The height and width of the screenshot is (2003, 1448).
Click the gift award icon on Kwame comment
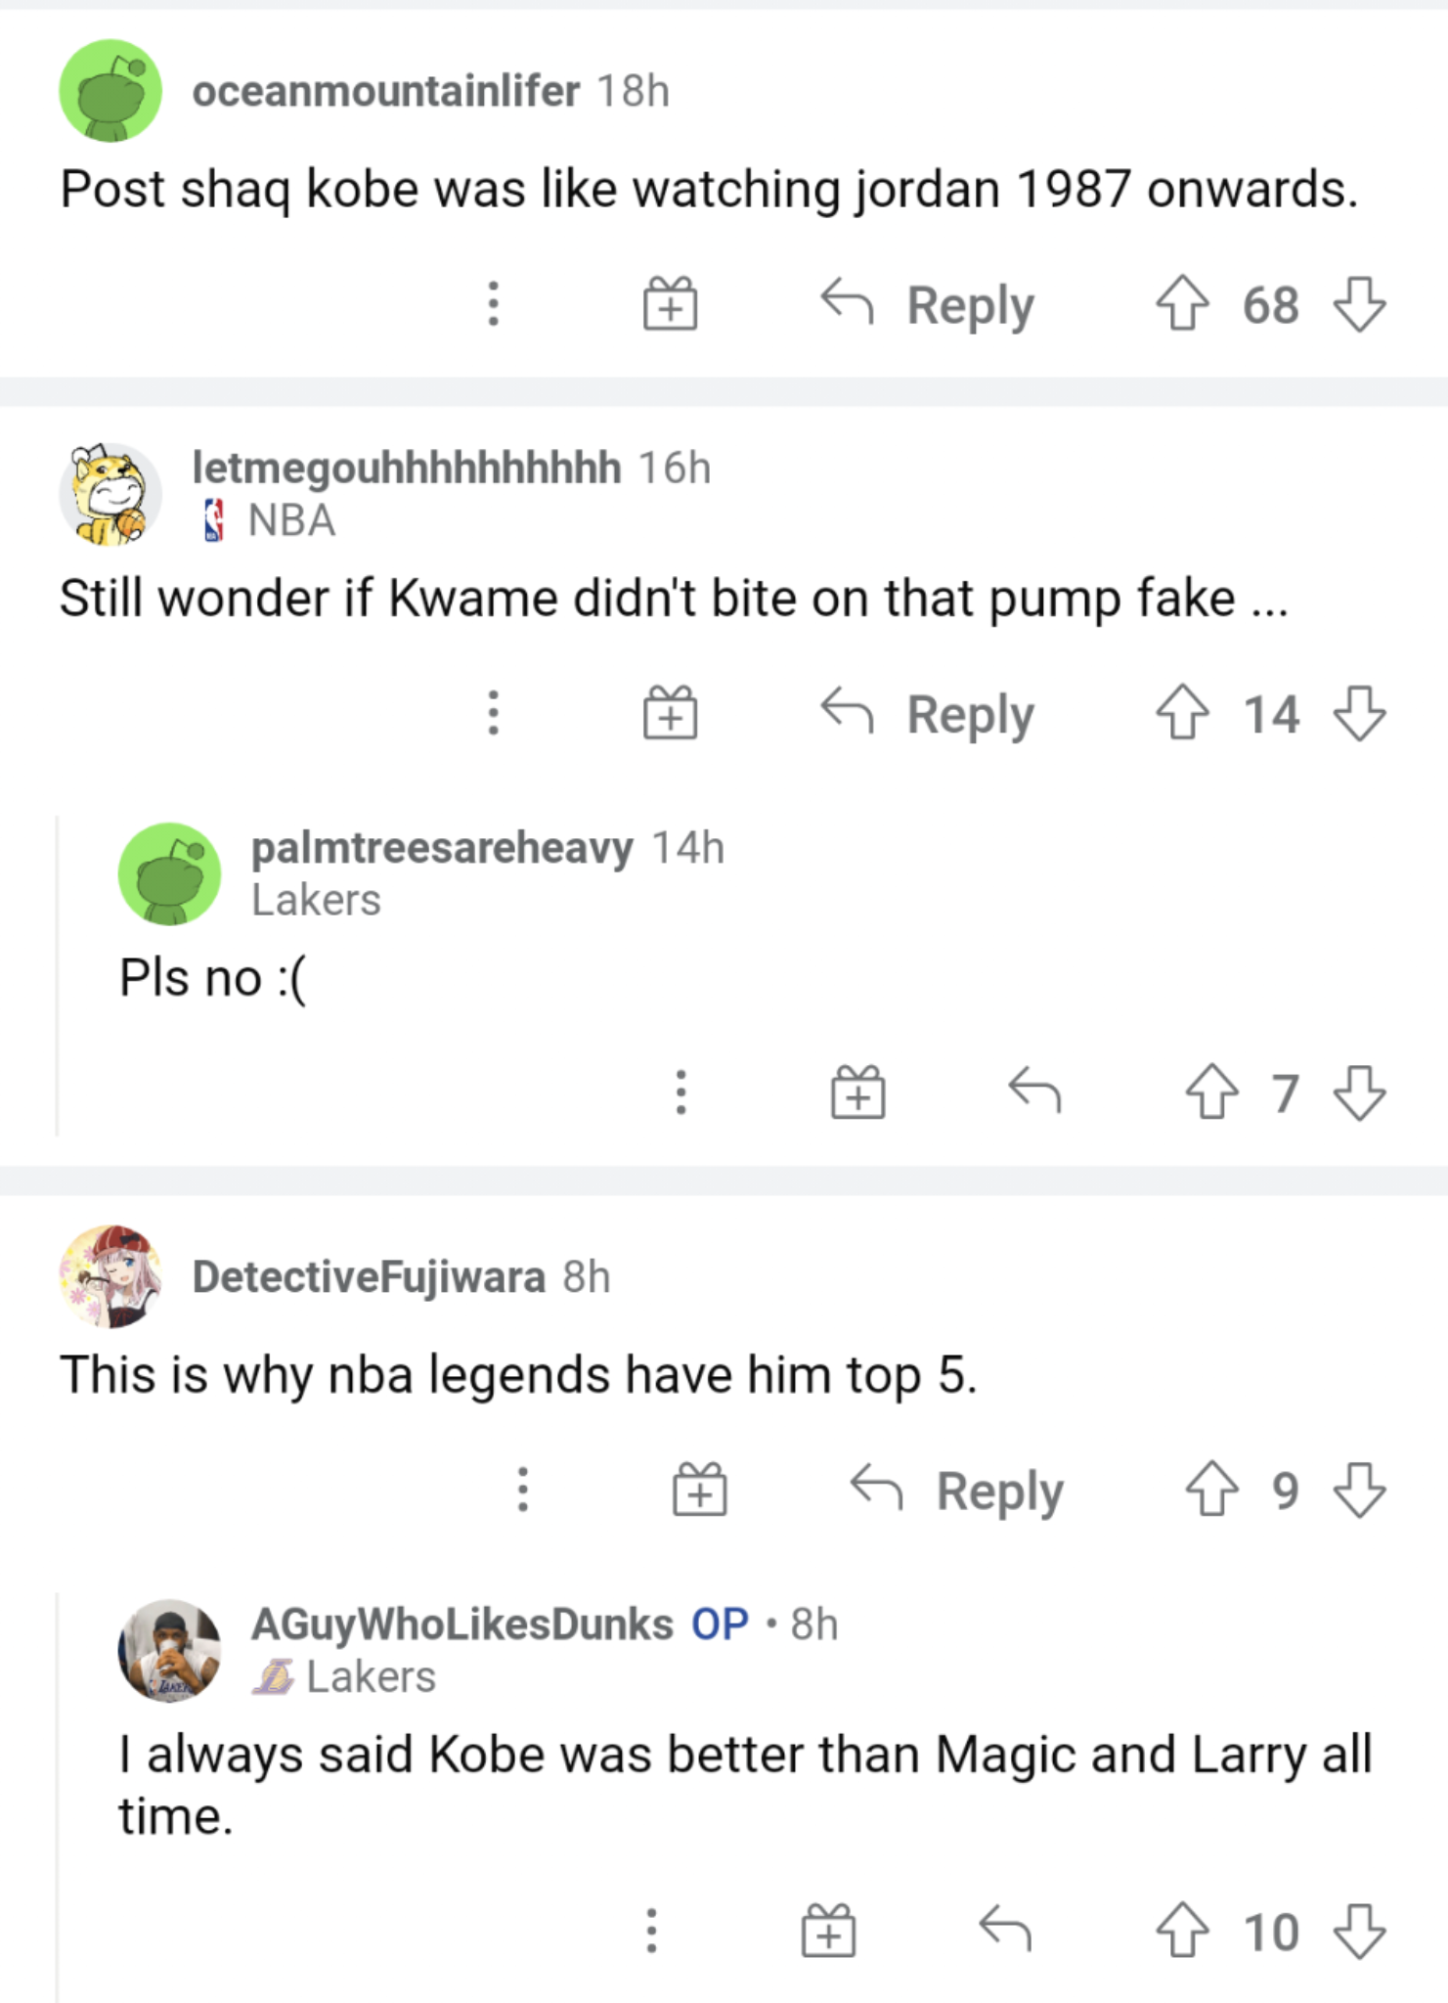pyautogui.click(x=671, y=713)
